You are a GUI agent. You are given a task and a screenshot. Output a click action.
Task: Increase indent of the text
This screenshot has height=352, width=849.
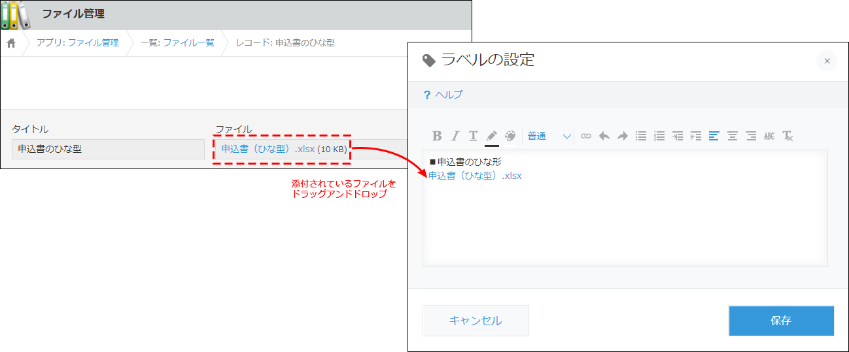click(678, 136)
